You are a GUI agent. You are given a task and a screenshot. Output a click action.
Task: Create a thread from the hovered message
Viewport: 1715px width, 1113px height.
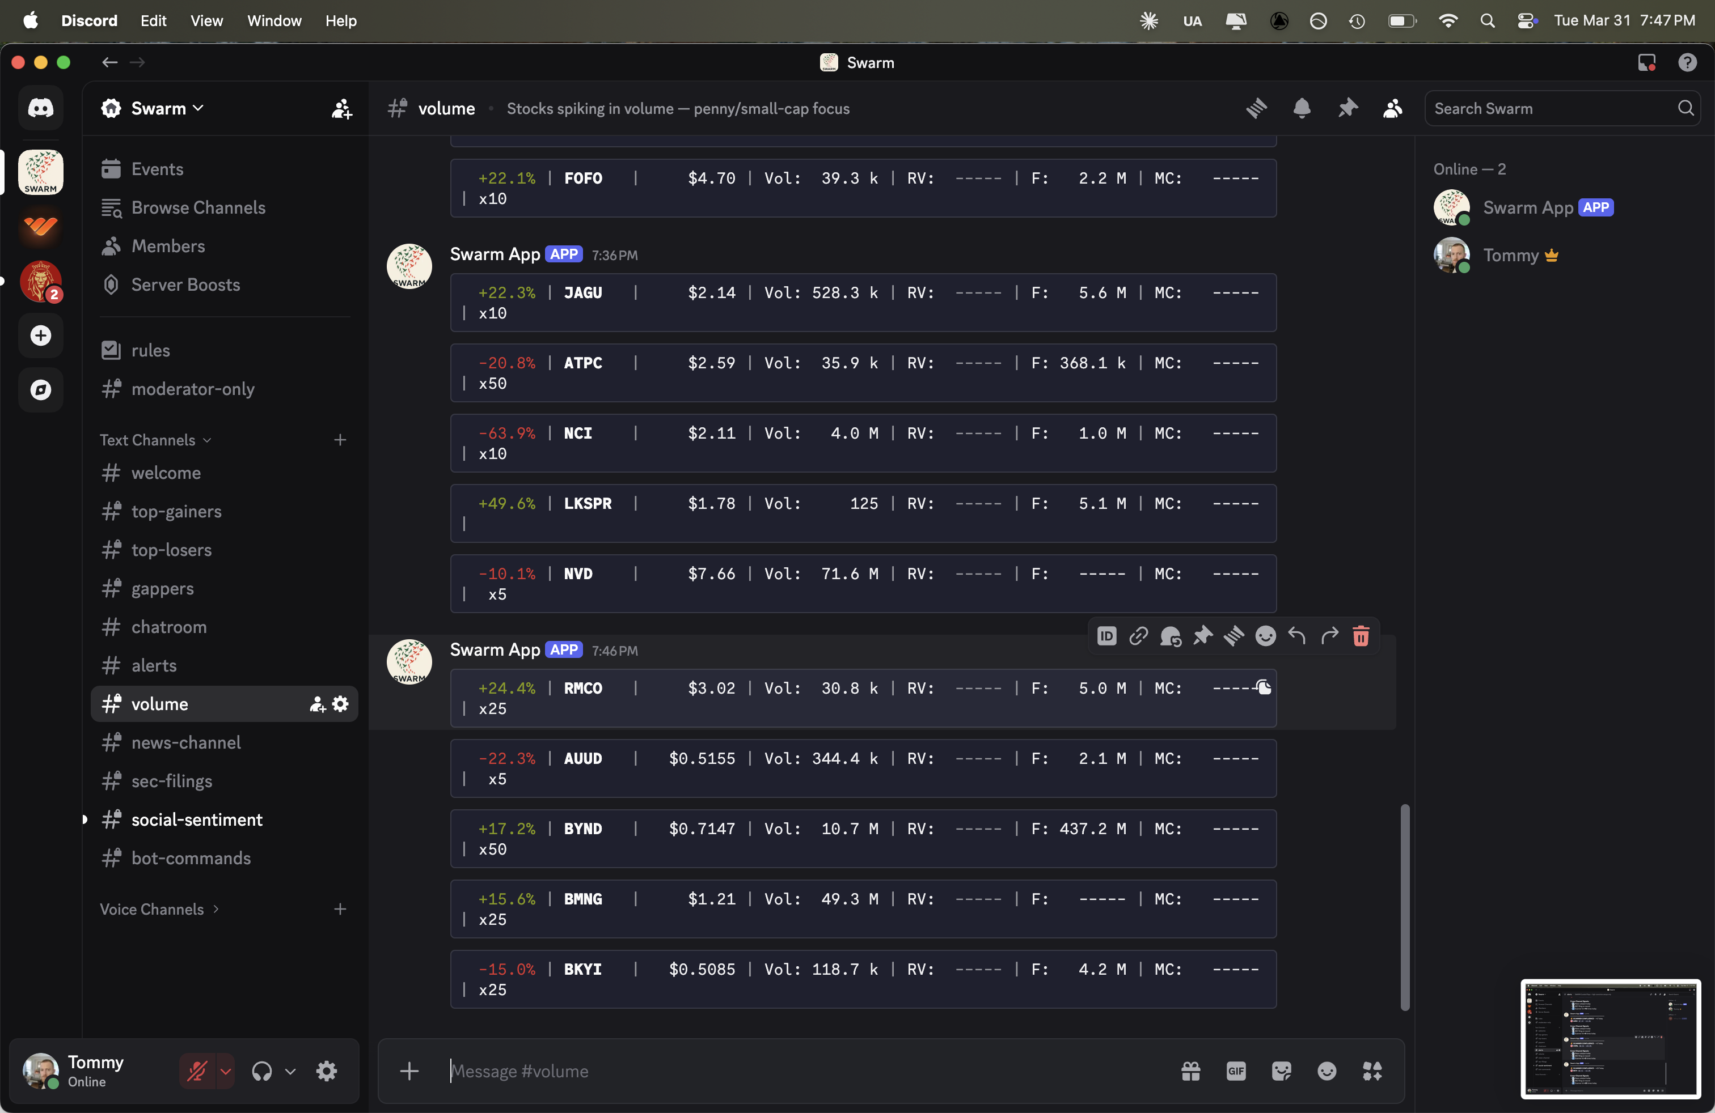(1170, 636)
